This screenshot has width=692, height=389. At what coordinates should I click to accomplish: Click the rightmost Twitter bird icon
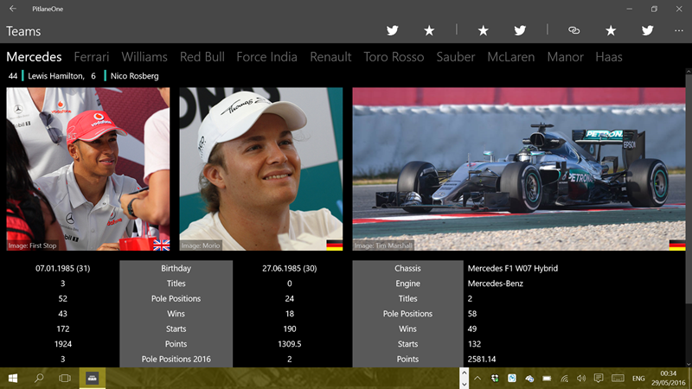[x=647, y=30]
